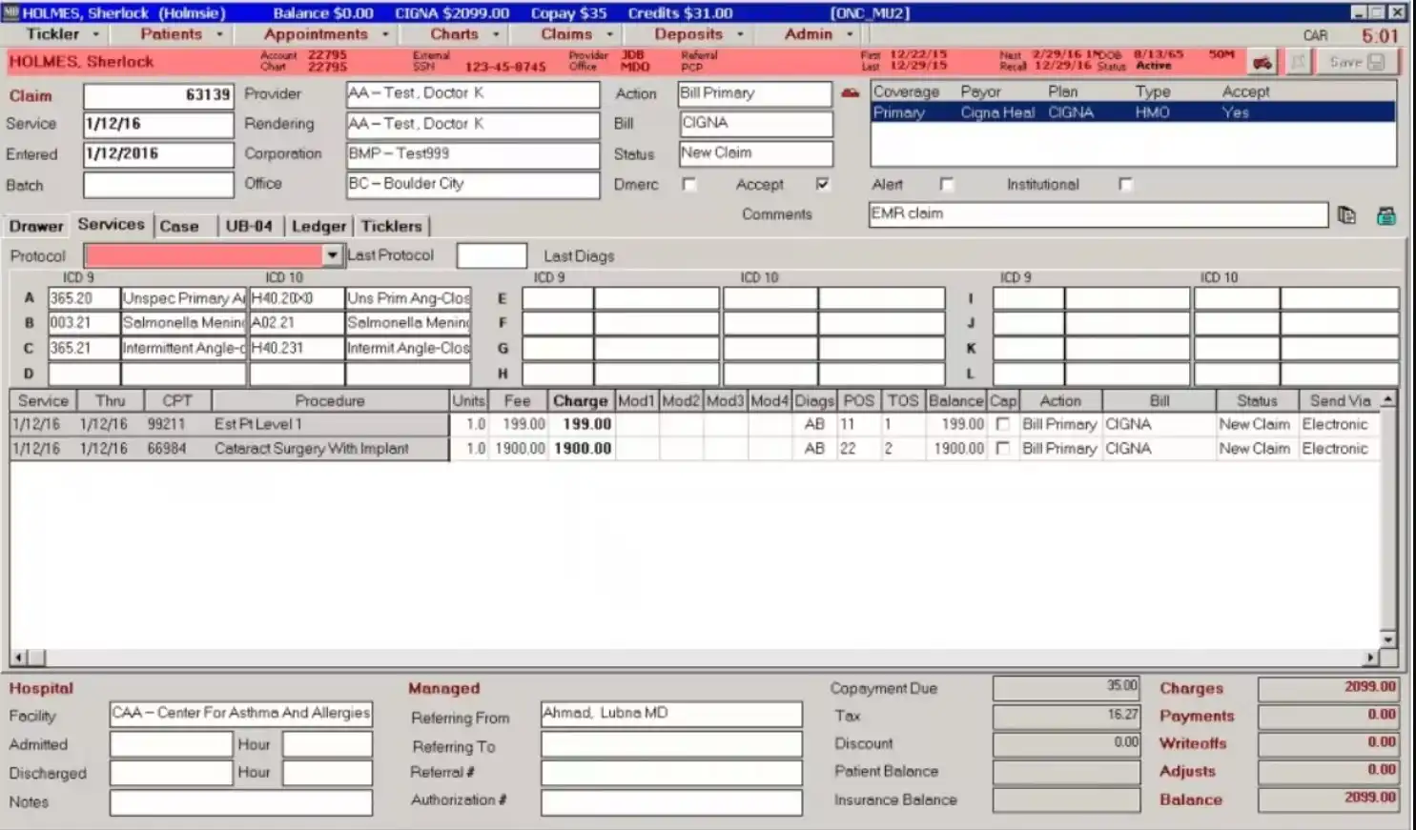This screenshot has width=1416, height=830.
Task: Uncheck the Accept checkbox
Action: click(822, 183)
